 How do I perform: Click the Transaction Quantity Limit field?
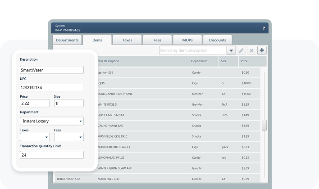[52, 155]
